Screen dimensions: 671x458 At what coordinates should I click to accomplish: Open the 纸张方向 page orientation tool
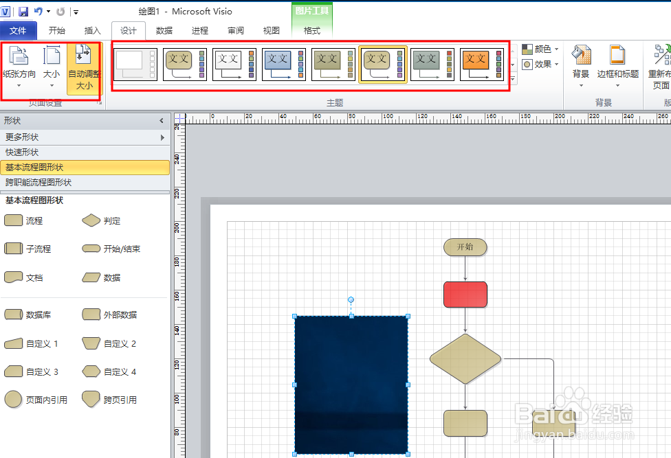[19, 67]
